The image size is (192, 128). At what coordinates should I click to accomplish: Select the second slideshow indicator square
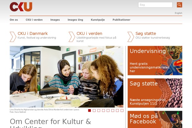[94, 110]
